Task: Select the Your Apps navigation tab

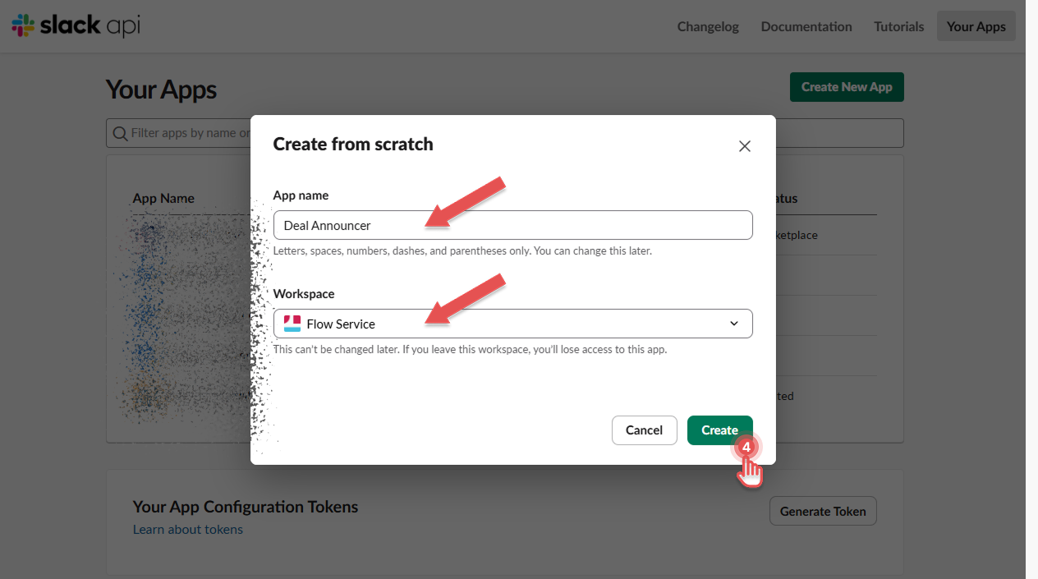Action: pyautogui.click(x=976, y=26)
